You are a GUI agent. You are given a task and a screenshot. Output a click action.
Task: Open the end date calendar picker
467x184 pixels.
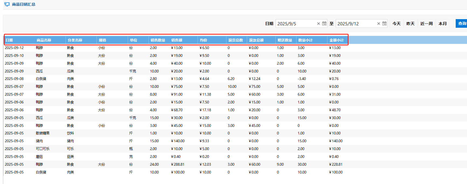point(384,24)
